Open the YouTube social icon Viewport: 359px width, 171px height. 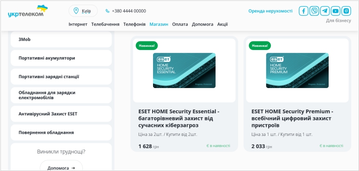pos(335,11)
